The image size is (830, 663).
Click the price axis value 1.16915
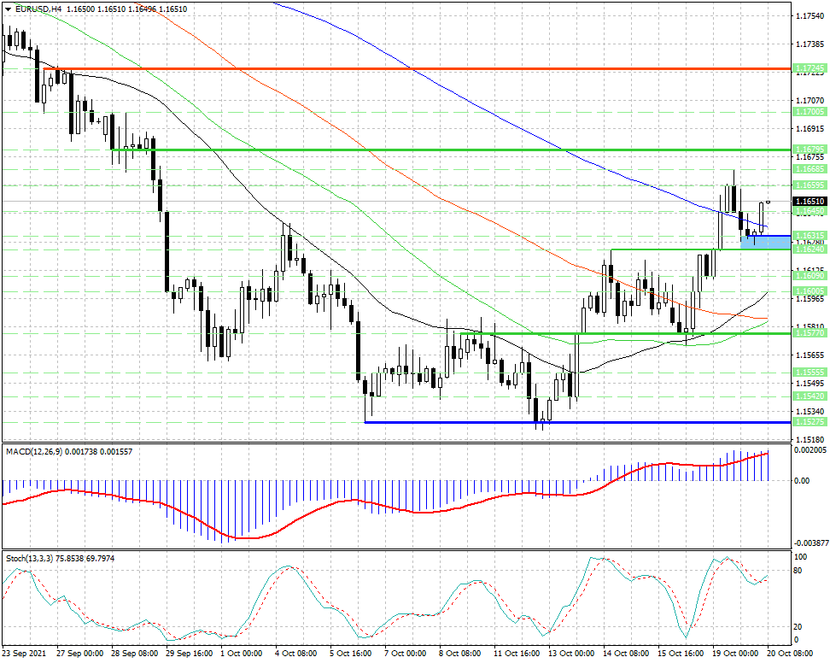(810, 129)
